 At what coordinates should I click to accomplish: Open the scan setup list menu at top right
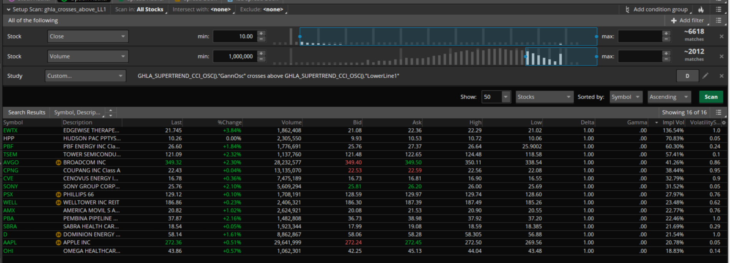718,10
